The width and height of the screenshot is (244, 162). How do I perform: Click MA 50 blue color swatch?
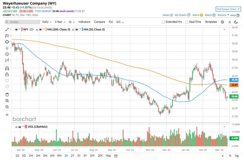pos(82,29)
